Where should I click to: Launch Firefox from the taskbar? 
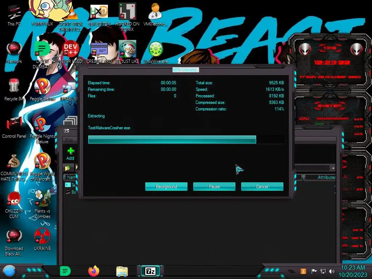pyautogui.click(x=94, y=271)
